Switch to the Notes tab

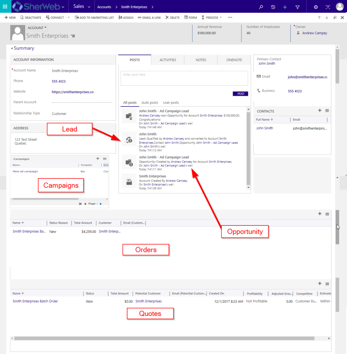[x=201, y=60]
